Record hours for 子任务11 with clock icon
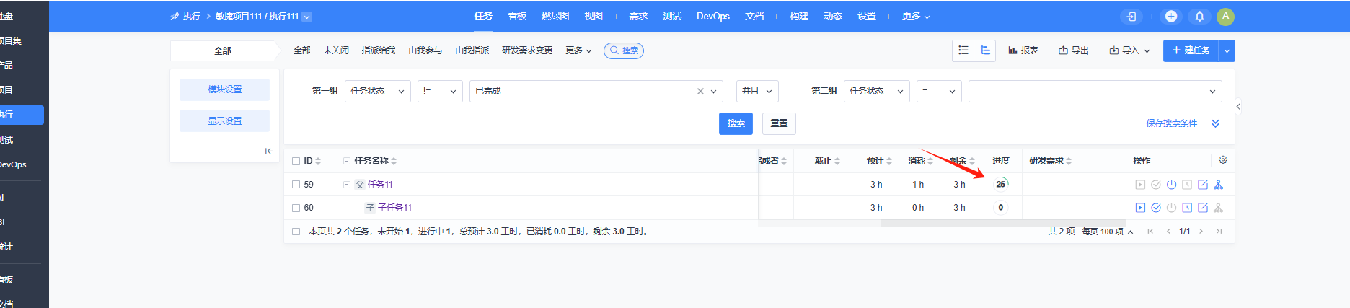 click(1187, 208)
